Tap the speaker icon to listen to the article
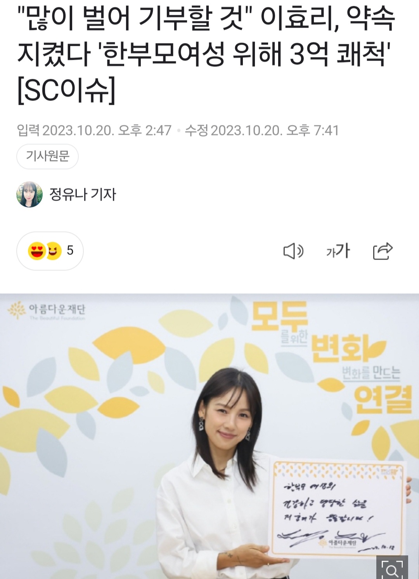 (293, 251)
